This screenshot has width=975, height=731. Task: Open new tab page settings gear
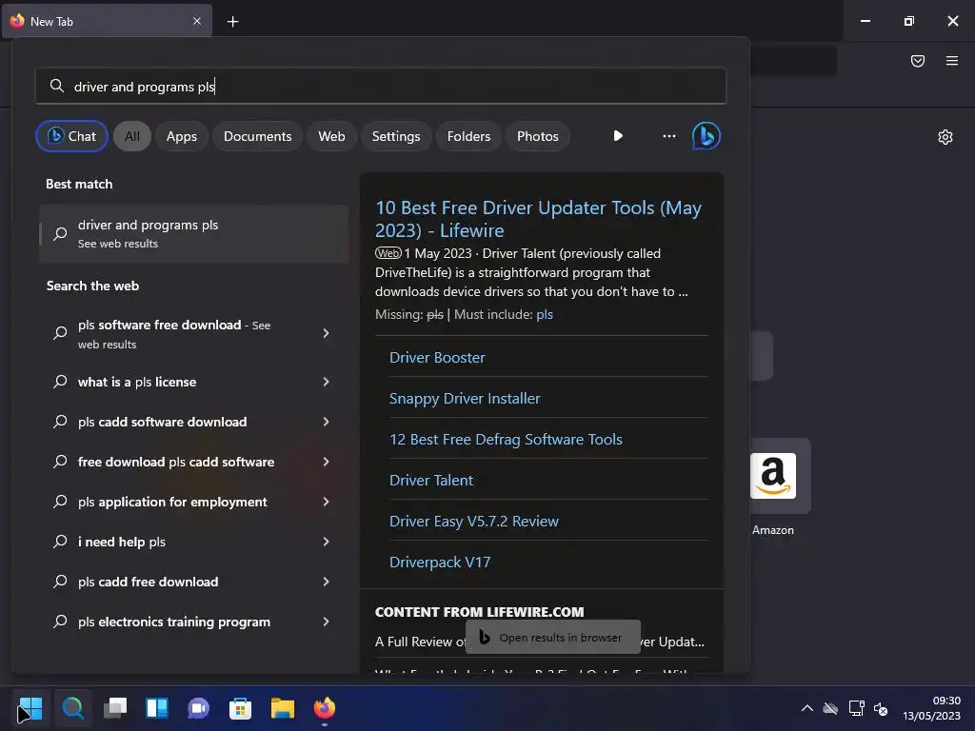pyautogui.click(x=945, y=137)
